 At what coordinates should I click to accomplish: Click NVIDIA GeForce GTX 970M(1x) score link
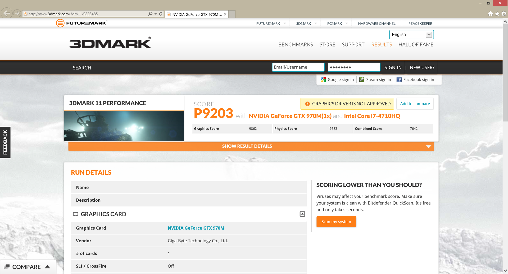[290, 116]
